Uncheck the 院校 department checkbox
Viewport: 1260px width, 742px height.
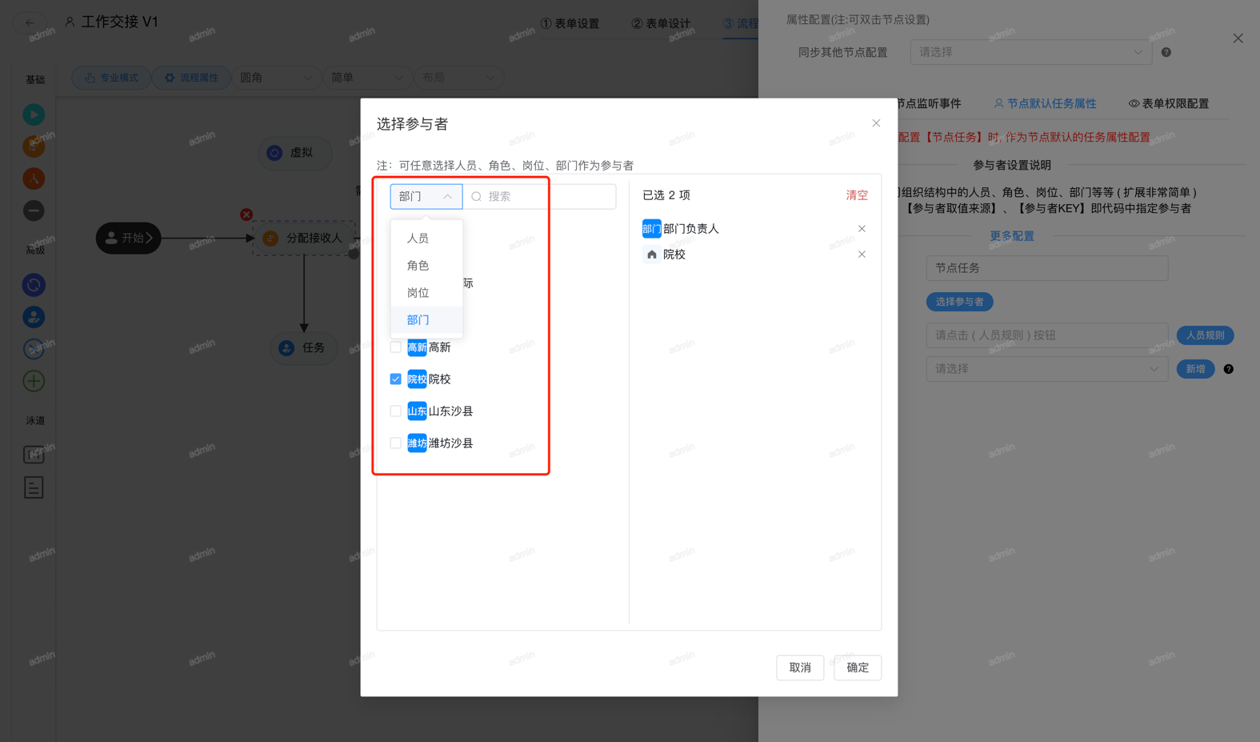coord(396,379)
